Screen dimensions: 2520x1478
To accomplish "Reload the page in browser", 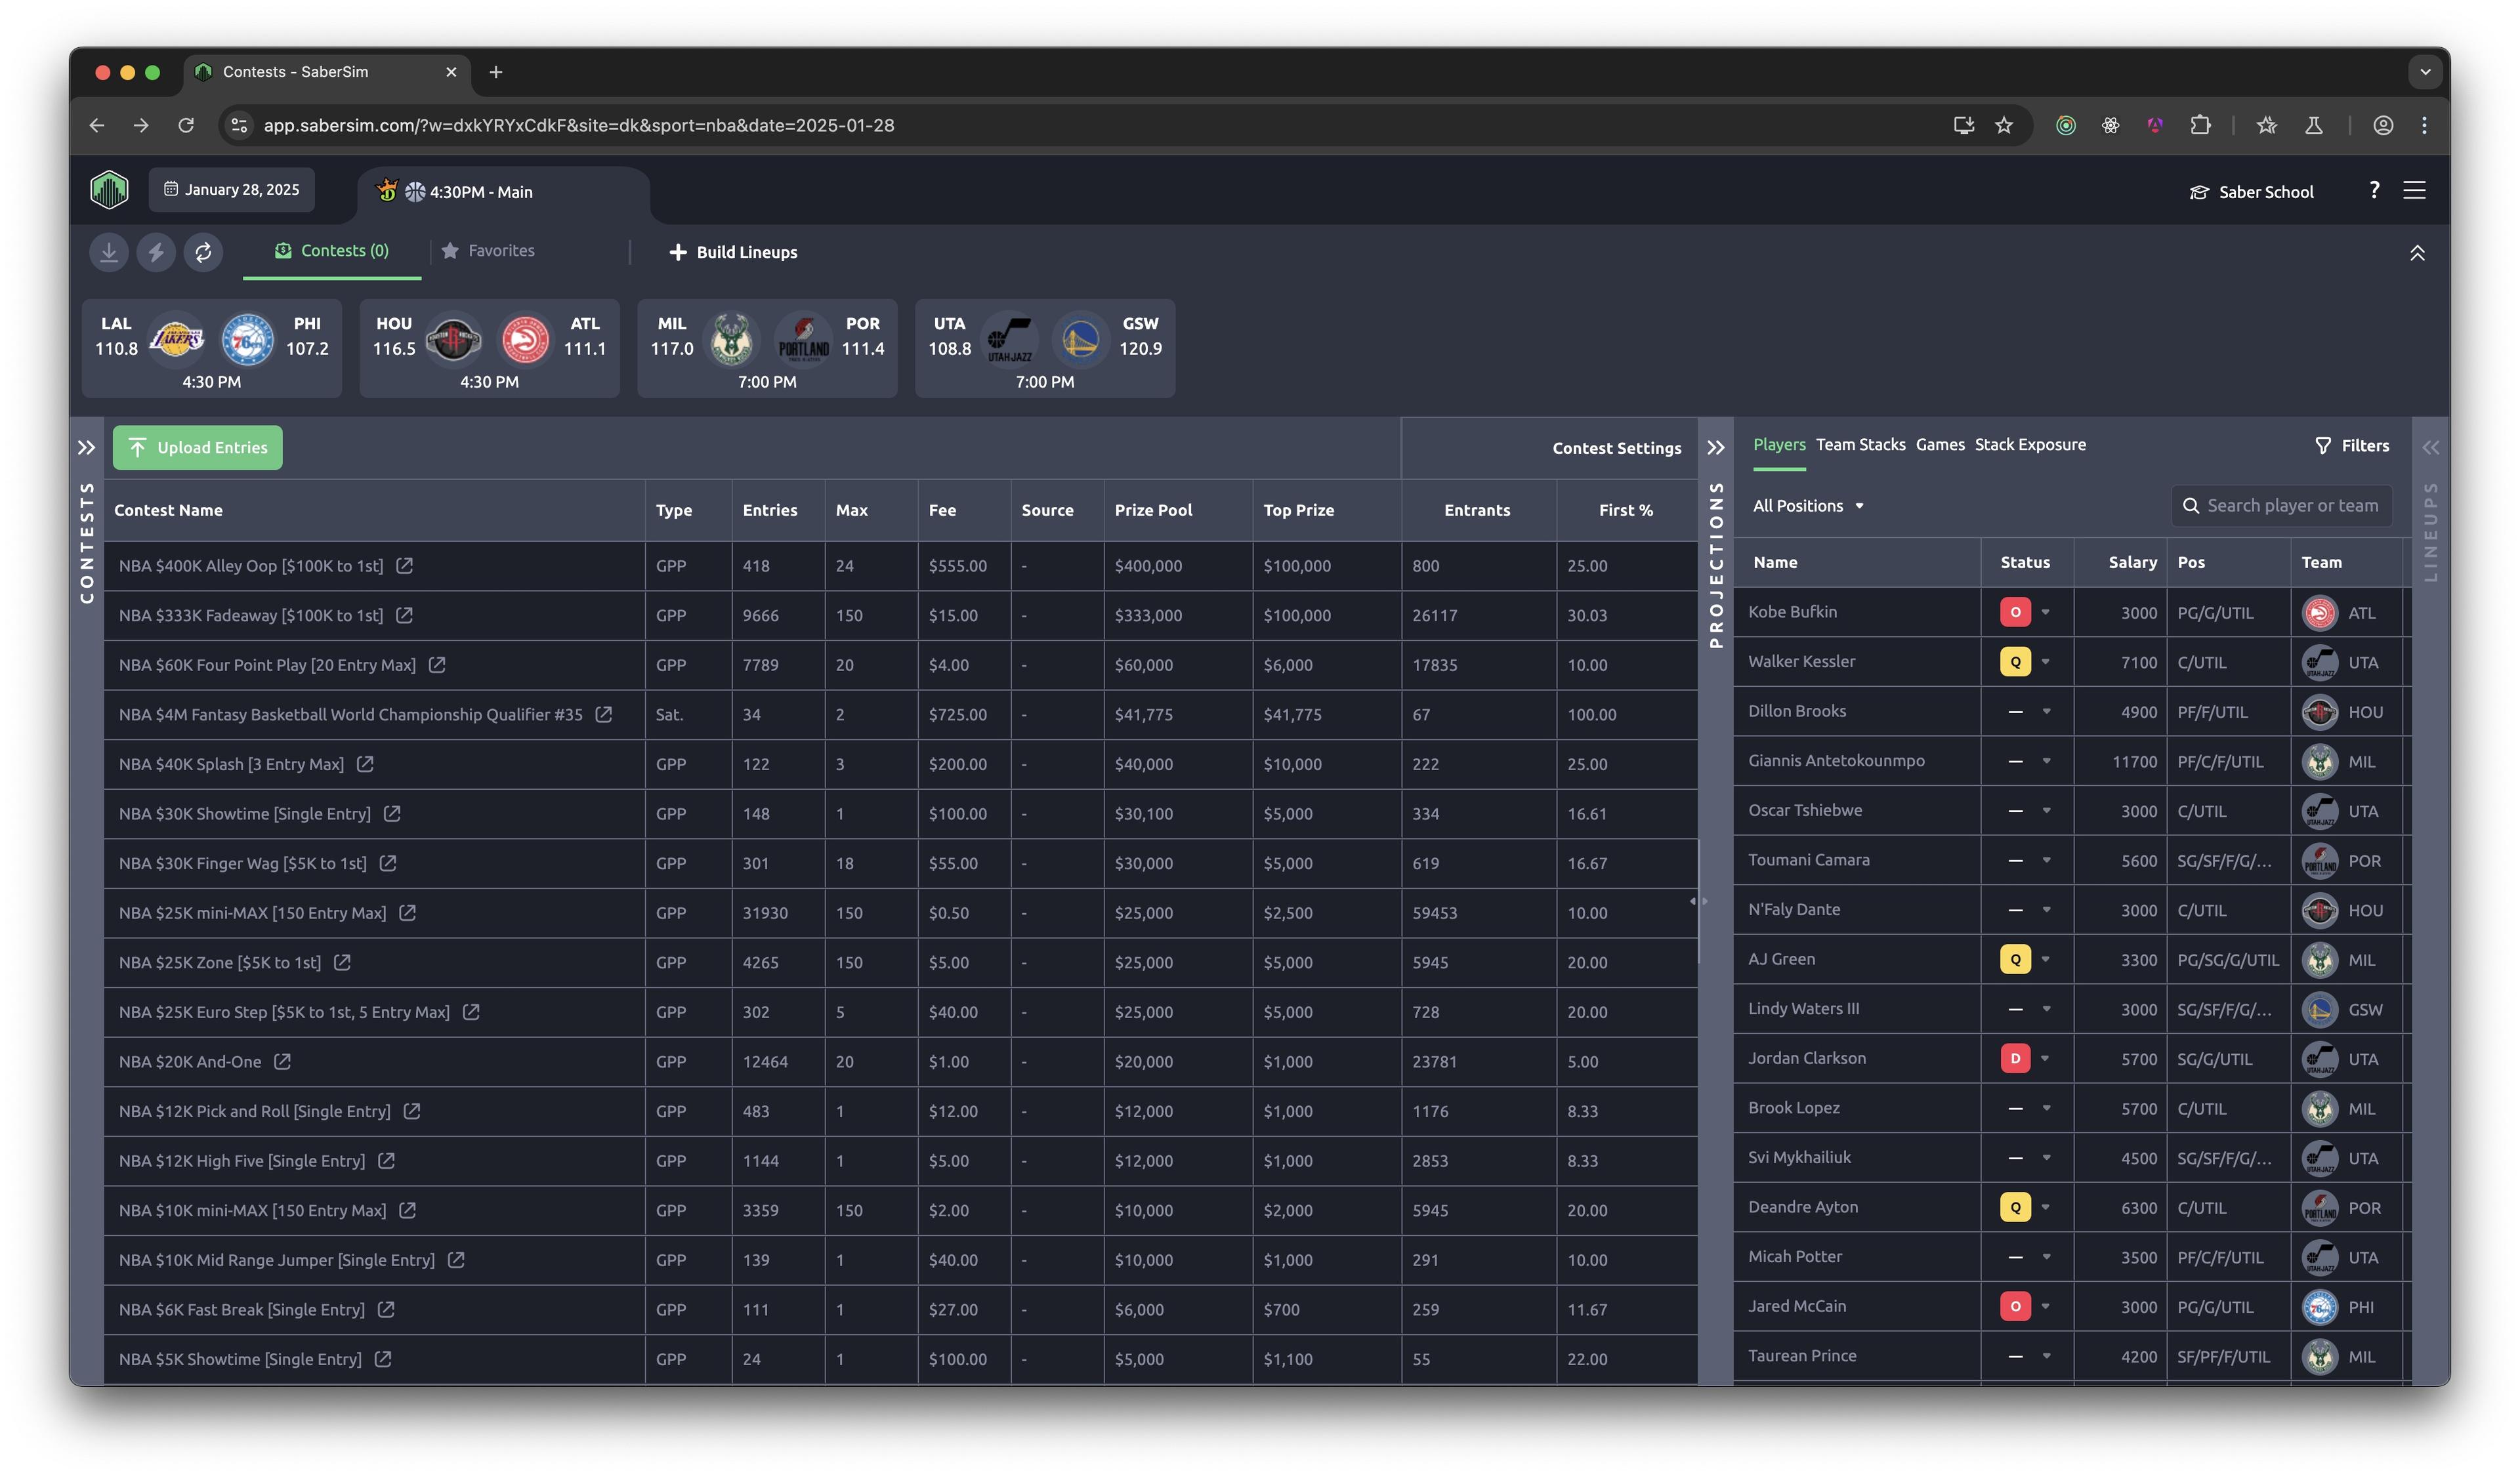I will 186,125.
